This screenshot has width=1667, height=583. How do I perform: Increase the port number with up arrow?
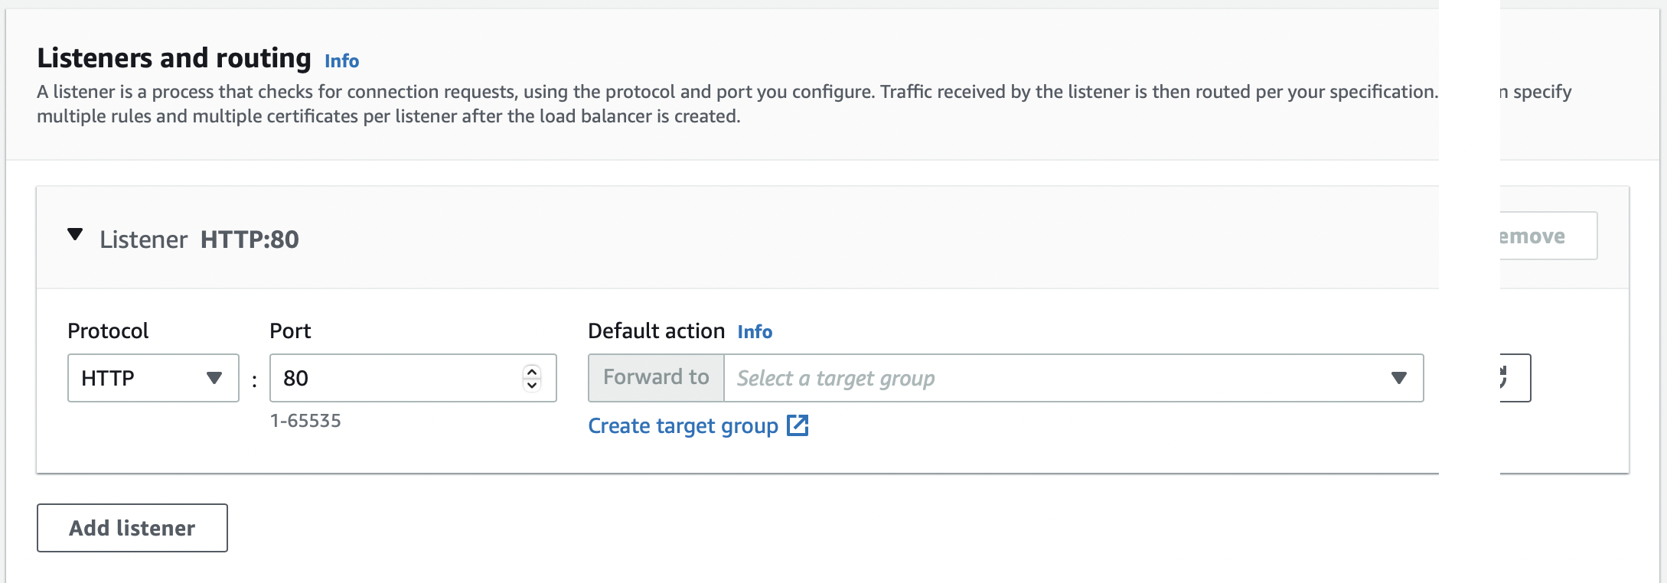coord(532,371)
